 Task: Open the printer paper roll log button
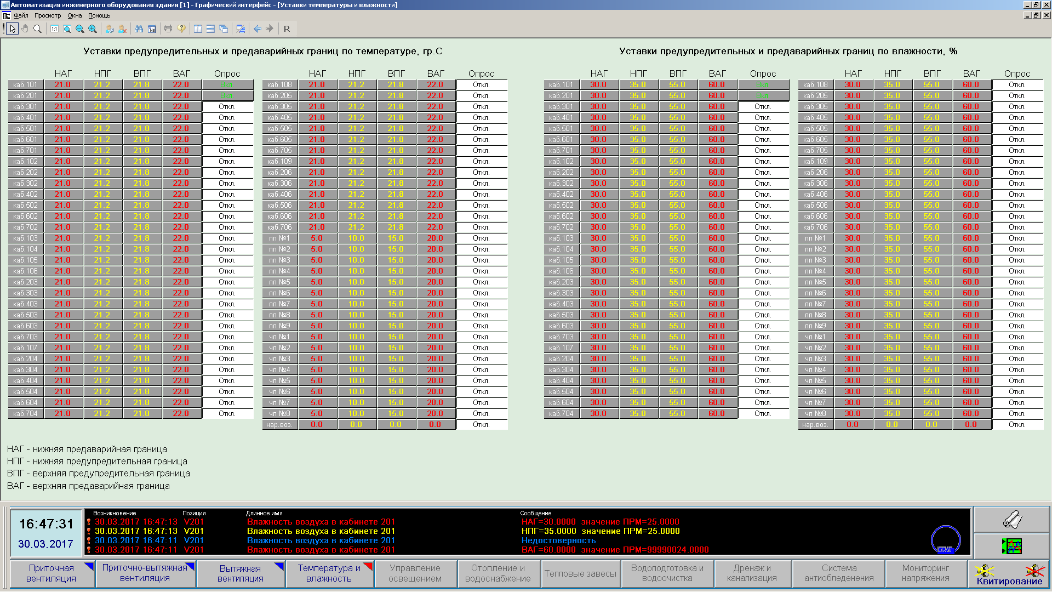tap(1011, 520)
